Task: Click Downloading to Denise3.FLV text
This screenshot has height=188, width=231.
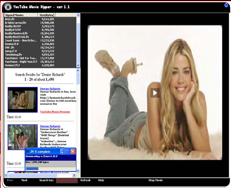Action: (x=42, y=156)
